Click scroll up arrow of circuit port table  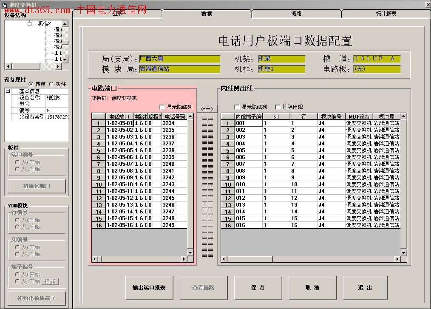[x=190, y=116]
